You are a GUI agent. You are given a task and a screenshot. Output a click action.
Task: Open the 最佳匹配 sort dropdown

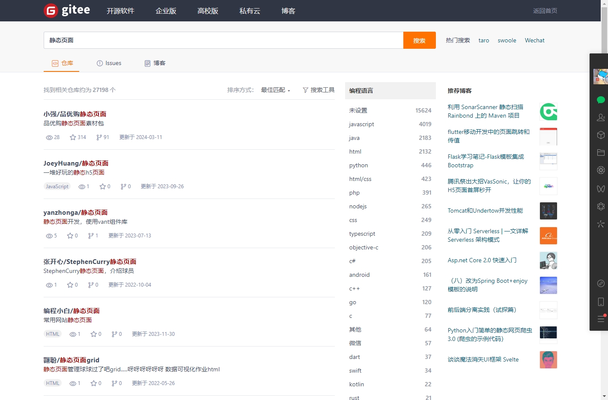click(x=274, y=90)
